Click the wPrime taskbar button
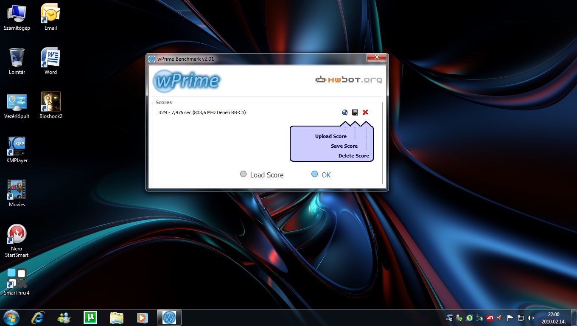 (169, 318)
